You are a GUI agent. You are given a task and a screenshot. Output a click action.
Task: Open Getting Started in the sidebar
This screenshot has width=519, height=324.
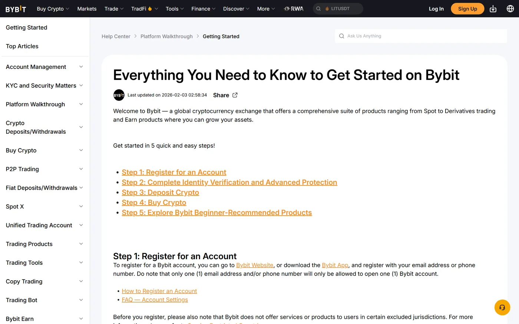click(x=26, y=27)
